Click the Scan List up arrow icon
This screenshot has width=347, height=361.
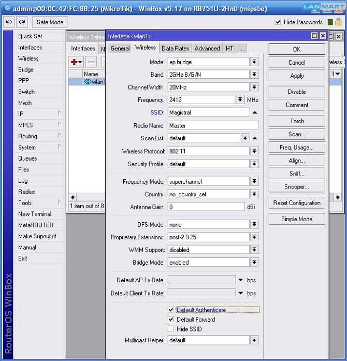pos(255,138)
